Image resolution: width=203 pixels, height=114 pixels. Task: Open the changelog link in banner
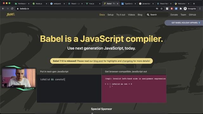click(x=127, y=61)
